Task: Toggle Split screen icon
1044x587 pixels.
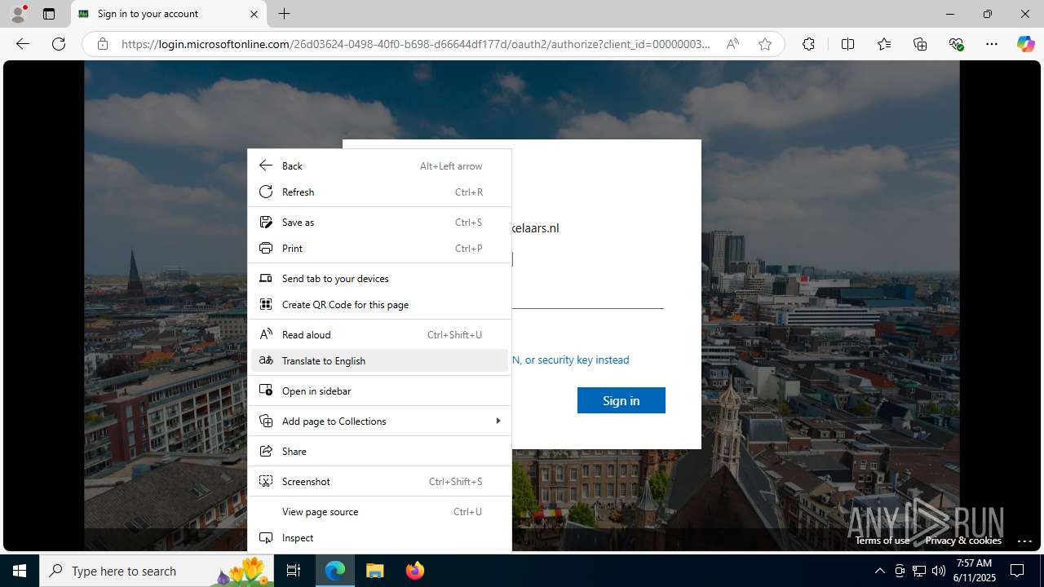Action: 847,44
